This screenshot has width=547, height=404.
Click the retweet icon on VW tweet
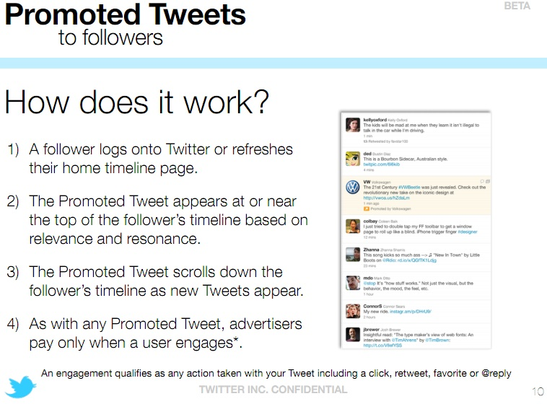[488, 181]
